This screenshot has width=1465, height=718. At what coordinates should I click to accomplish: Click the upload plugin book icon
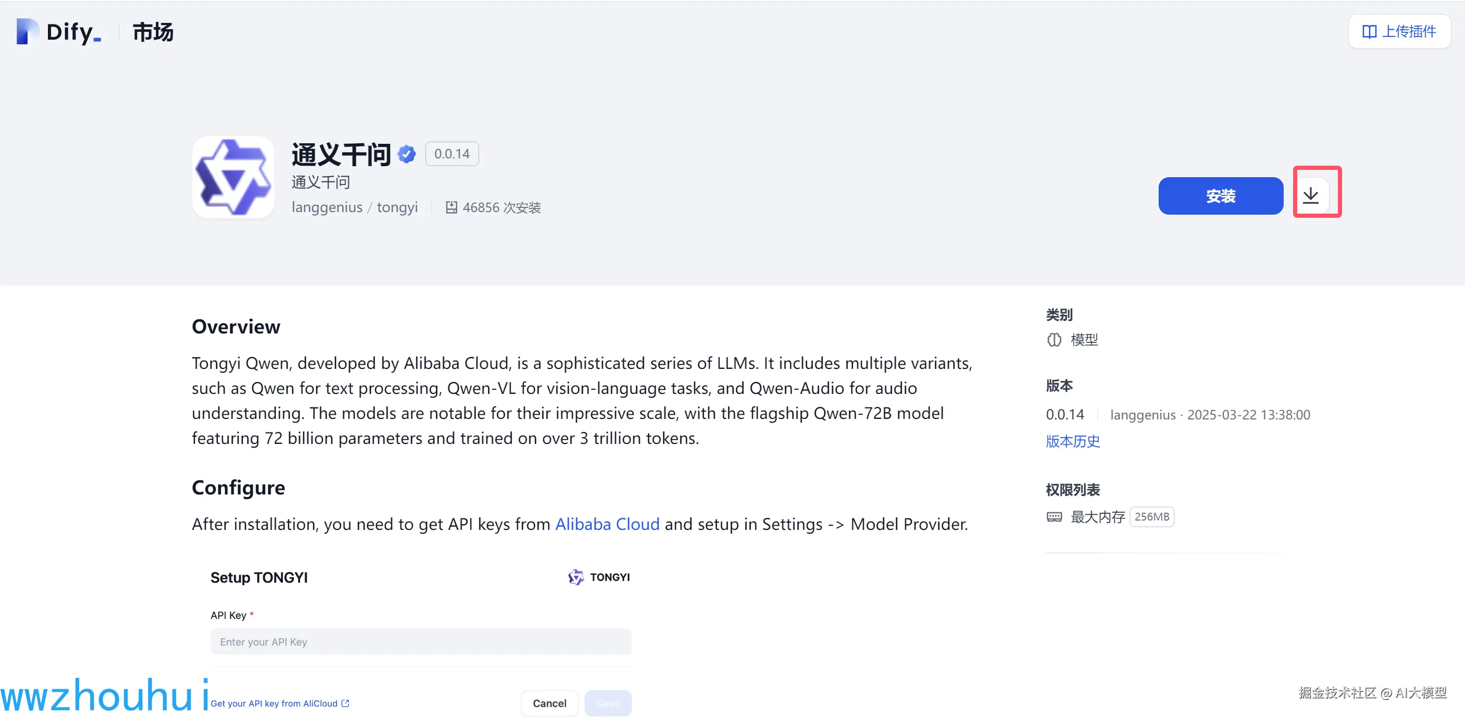pyautogui.click(x=1369, y=32)
